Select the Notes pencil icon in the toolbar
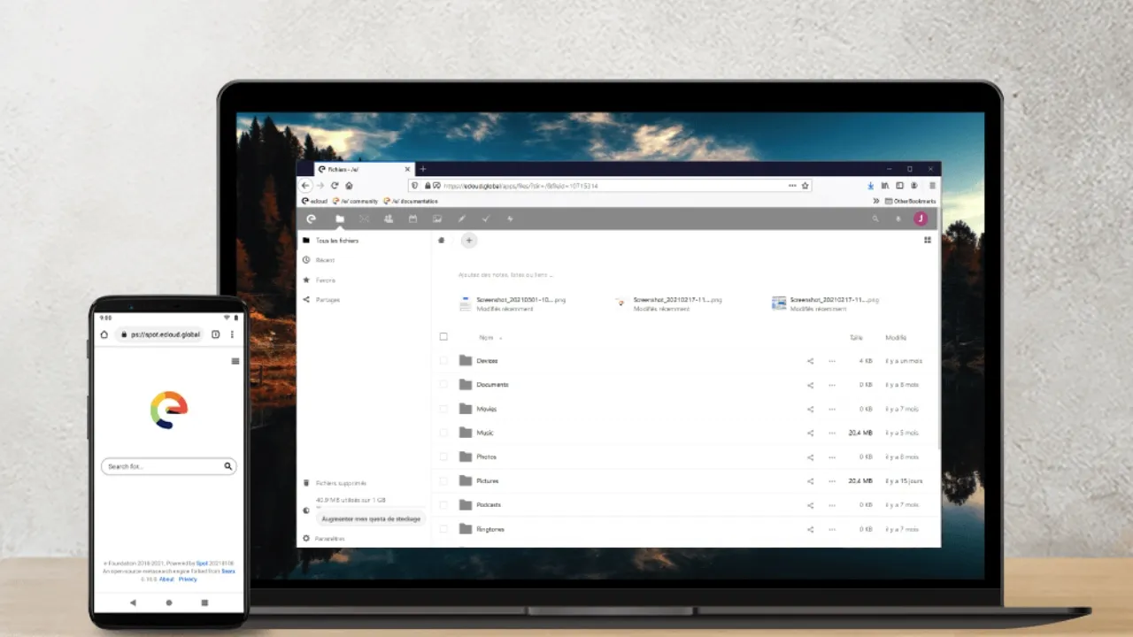Image resolution: width=1133 pixels, height=637 pixels. (x=461, y=219)
